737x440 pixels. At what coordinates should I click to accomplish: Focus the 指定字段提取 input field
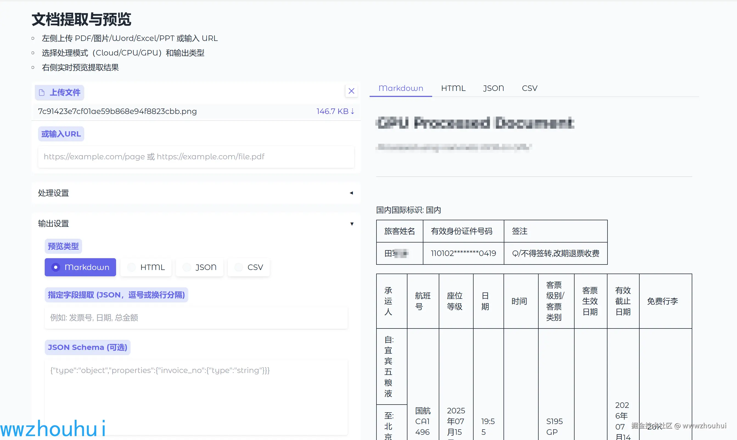tap(196, 318)
